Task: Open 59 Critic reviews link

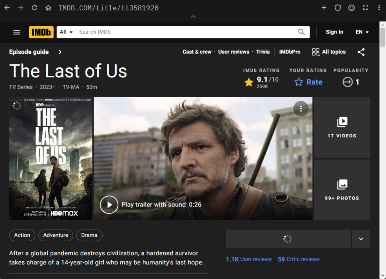Action: (x=299, y=259)
